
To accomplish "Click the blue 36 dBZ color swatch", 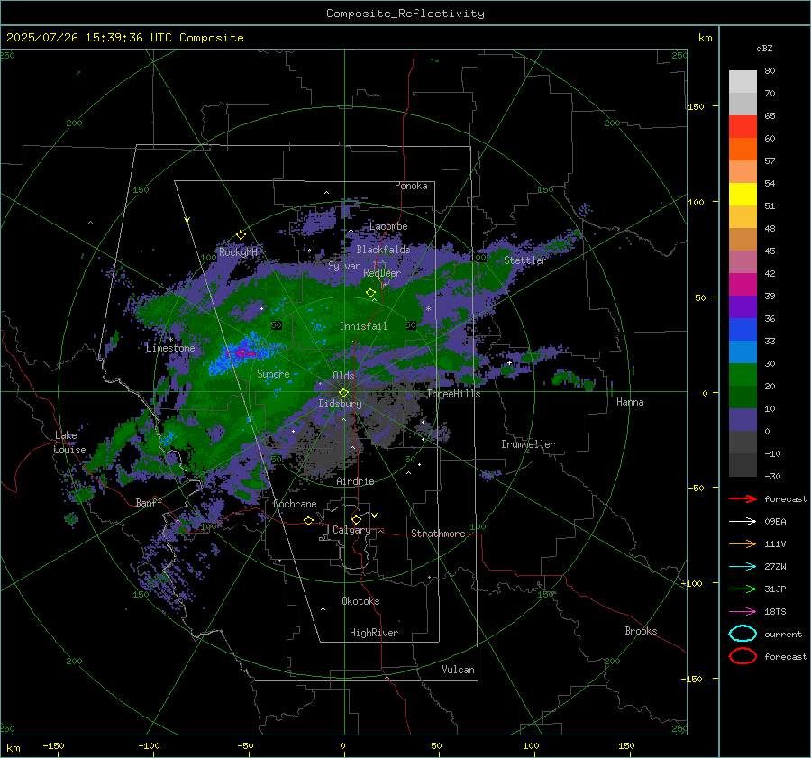I will click(x=743, y=329).
